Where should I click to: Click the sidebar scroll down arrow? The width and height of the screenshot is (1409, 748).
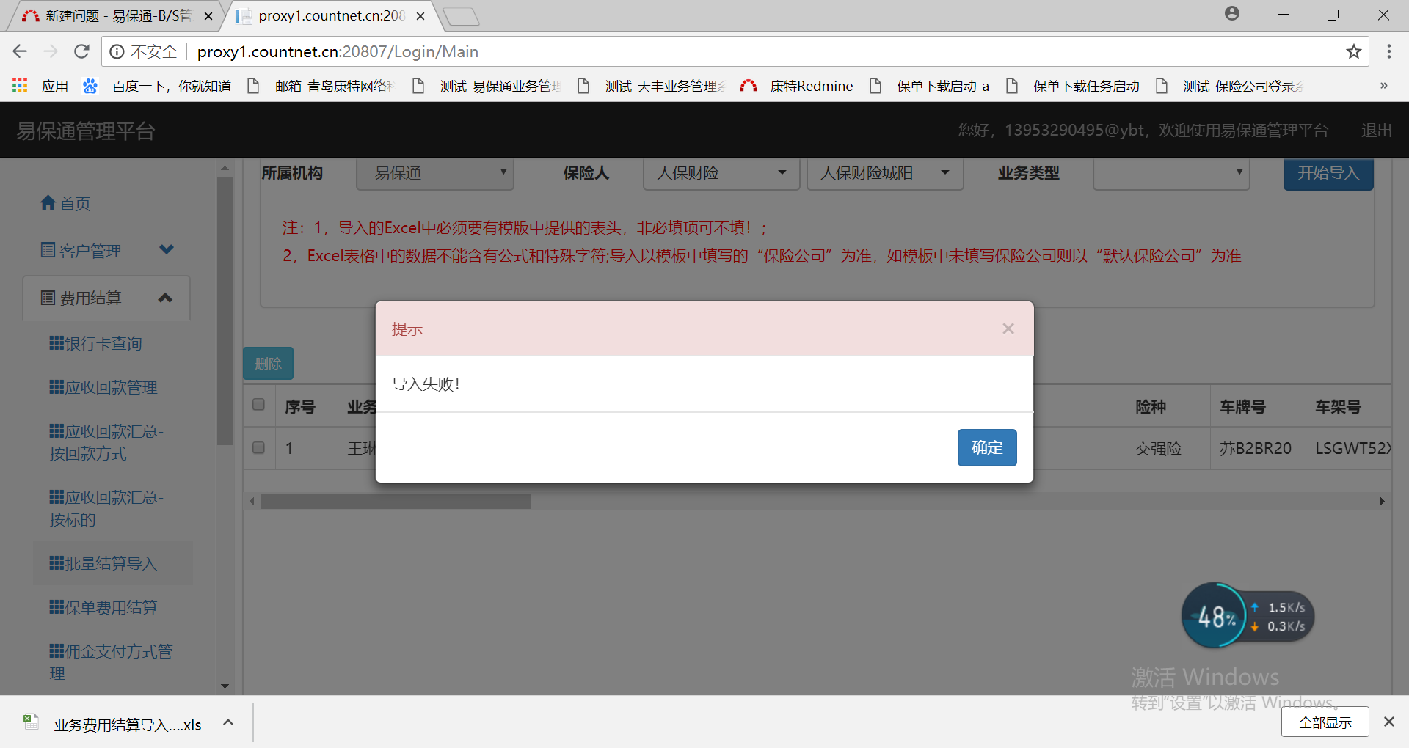pos(225,686)
